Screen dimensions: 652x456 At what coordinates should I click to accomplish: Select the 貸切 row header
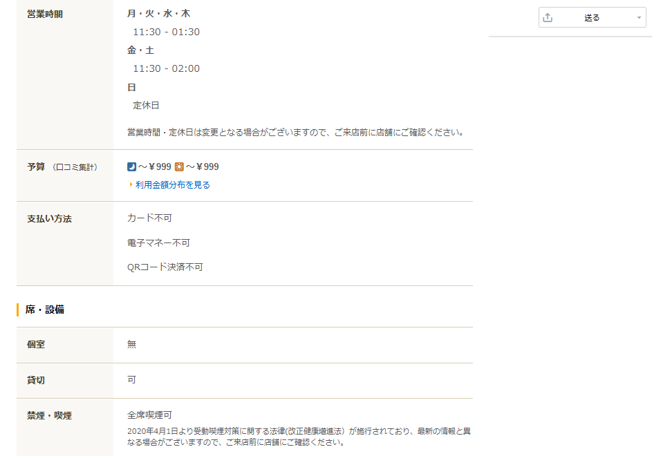(36, 380)
